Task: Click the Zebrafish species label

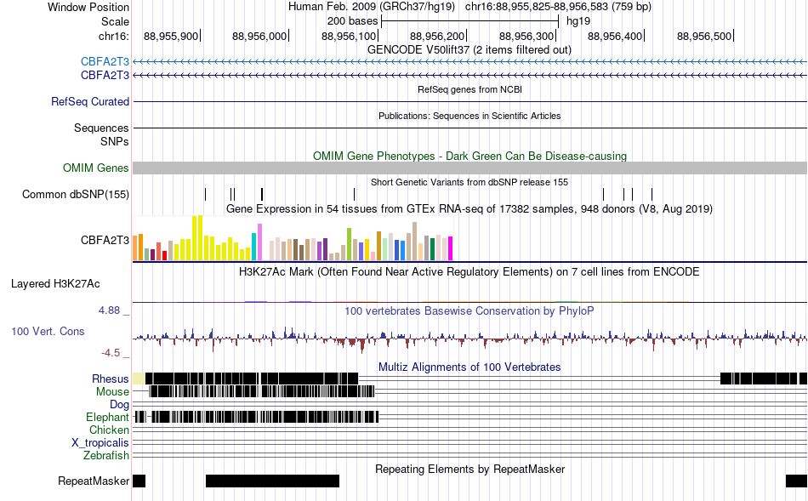Action: point(106,456)
